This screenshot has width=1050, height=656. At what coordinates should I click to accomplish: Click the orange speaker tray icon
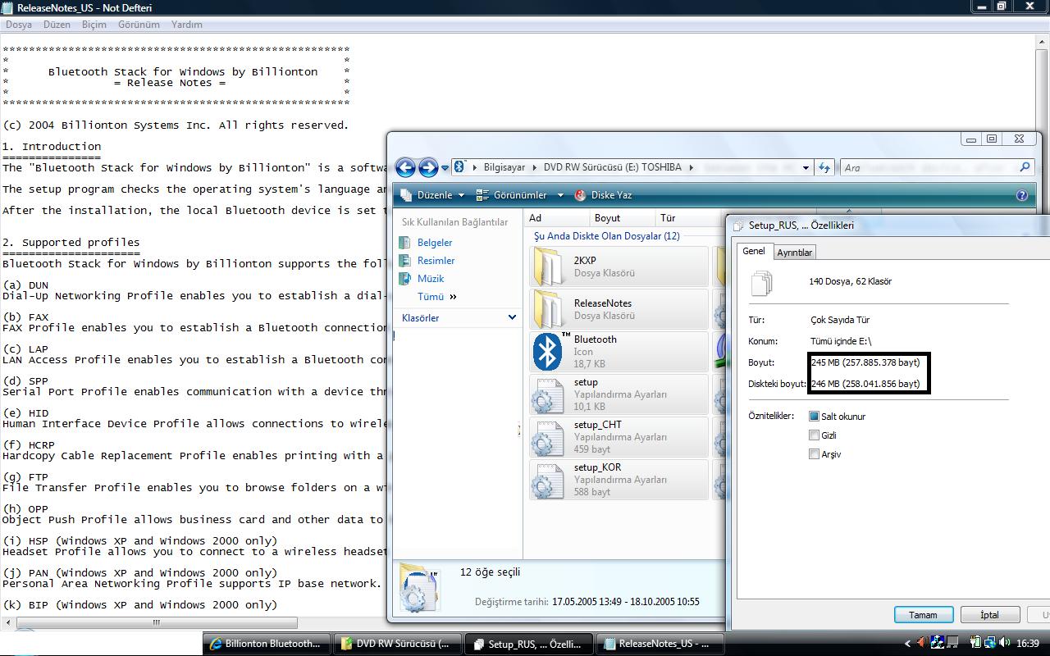point(921,644)
